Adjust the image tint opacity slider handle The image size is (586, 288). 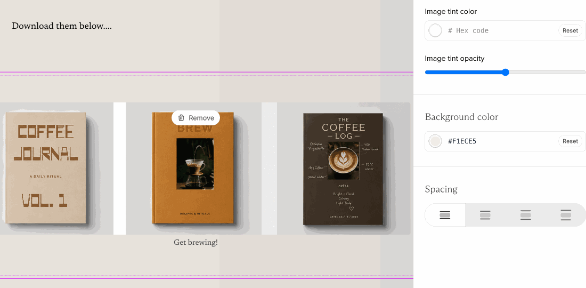tap(505, 72)
